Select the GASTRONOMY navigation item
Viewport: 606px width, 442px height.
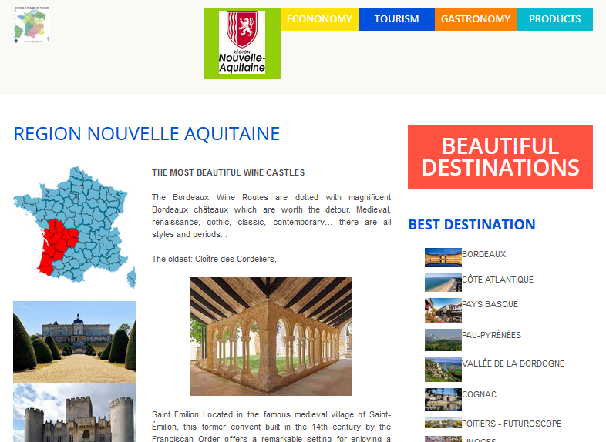[x=475, y=19]
